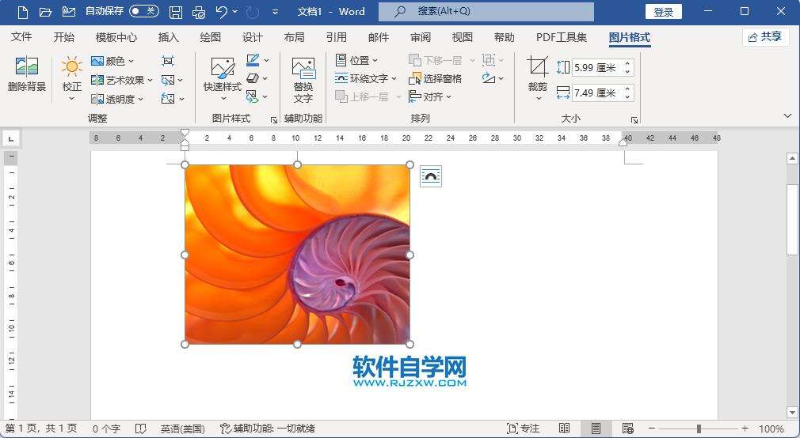
Task: Click the email envelope icon in title bar
Action: click(68, 12)
